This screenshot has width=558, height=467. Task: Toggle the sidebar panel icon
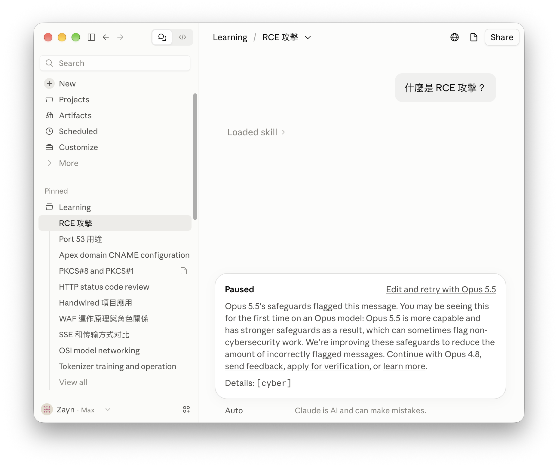(91, 37)
